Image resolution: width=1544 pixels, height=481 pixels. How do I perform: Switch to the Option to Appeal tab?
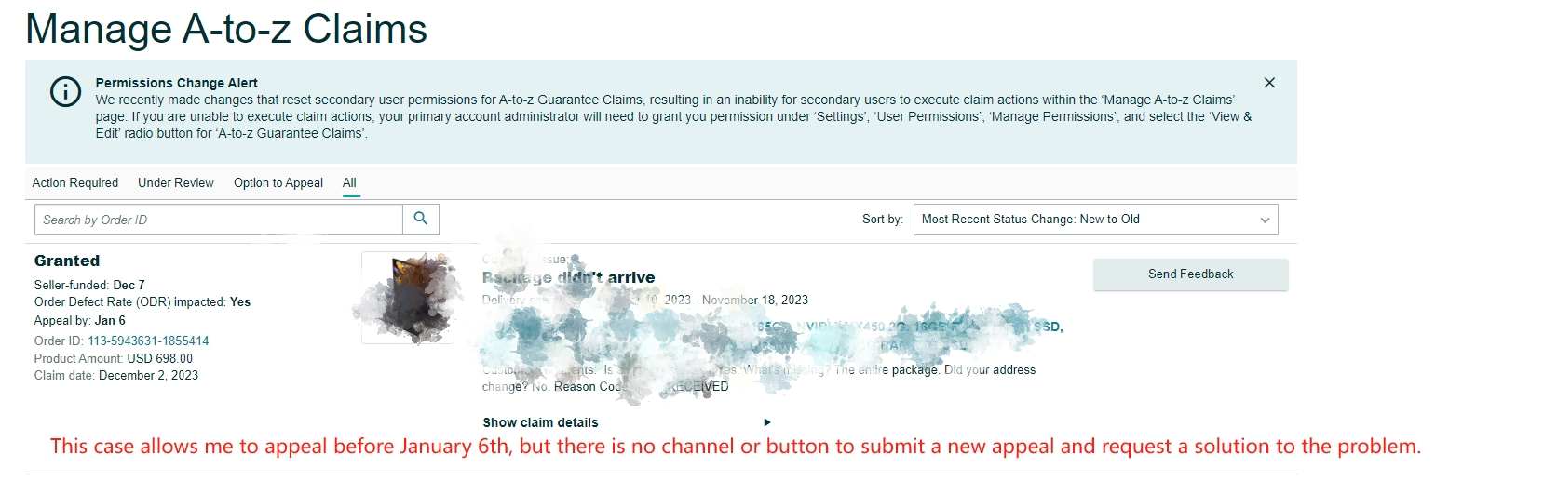point(278,183)
